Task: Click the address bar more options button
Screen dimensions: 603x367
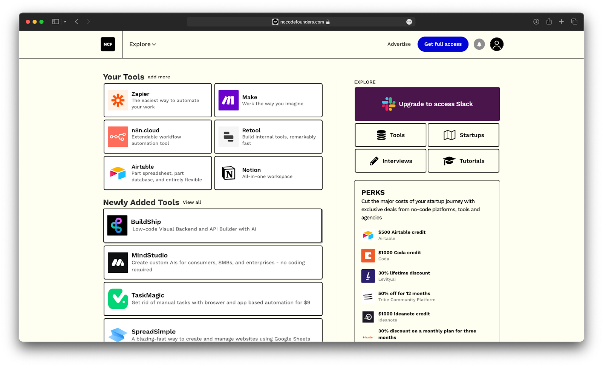Action: pyautogui.click(x=409, y=22)
